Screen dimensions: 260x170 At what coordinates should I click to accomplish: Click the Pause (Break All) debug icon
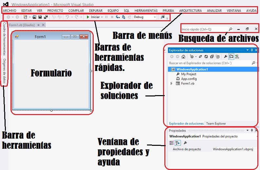[x=106, y=17]
